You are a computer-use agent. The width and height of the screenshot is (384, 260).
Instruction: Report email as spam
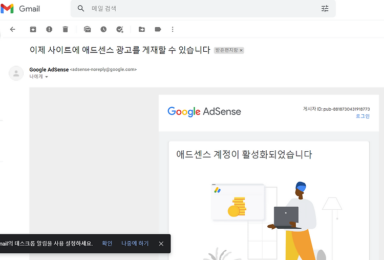(49, 29)
